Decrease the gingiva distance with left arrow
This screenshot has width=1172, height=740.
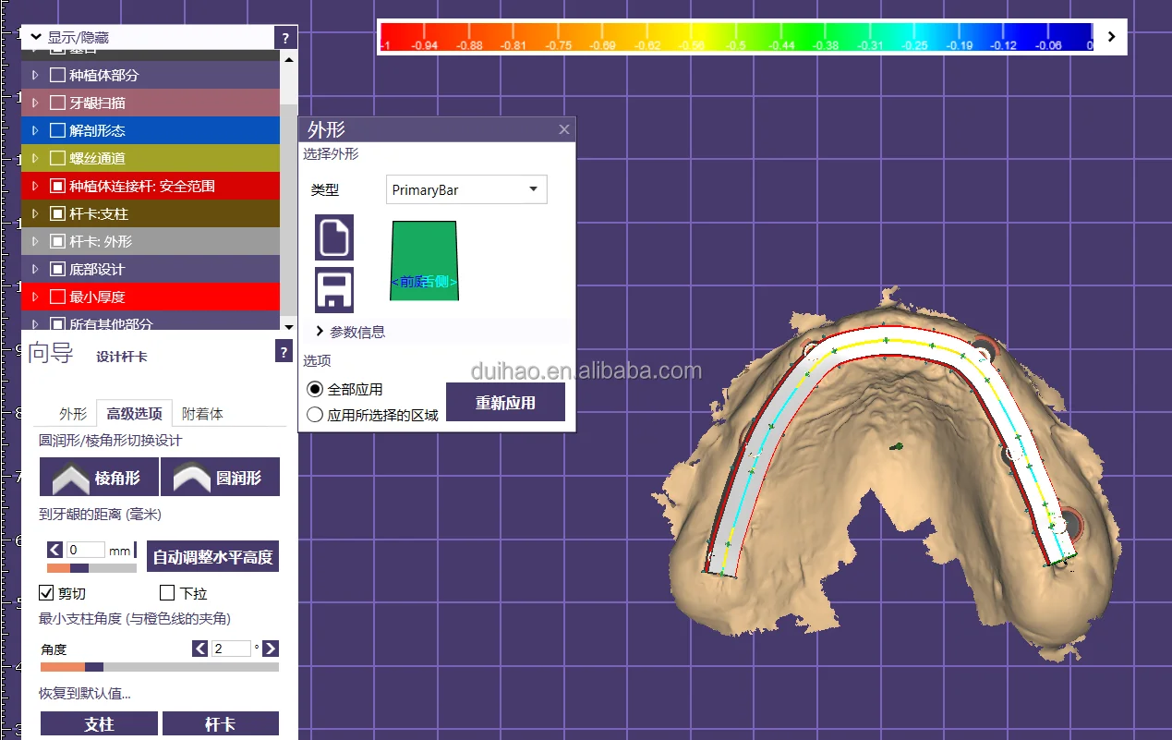(x=54, y=550)
